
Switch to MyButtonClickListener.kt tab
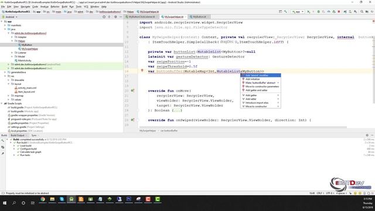(142, 17)
